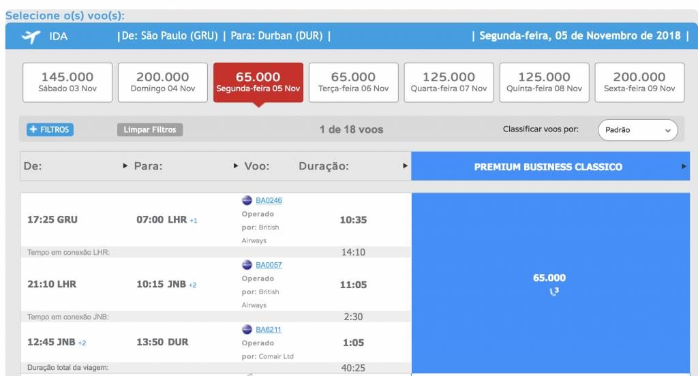
Task: Click British Airways logo beside BA0057
Action: 247,265
